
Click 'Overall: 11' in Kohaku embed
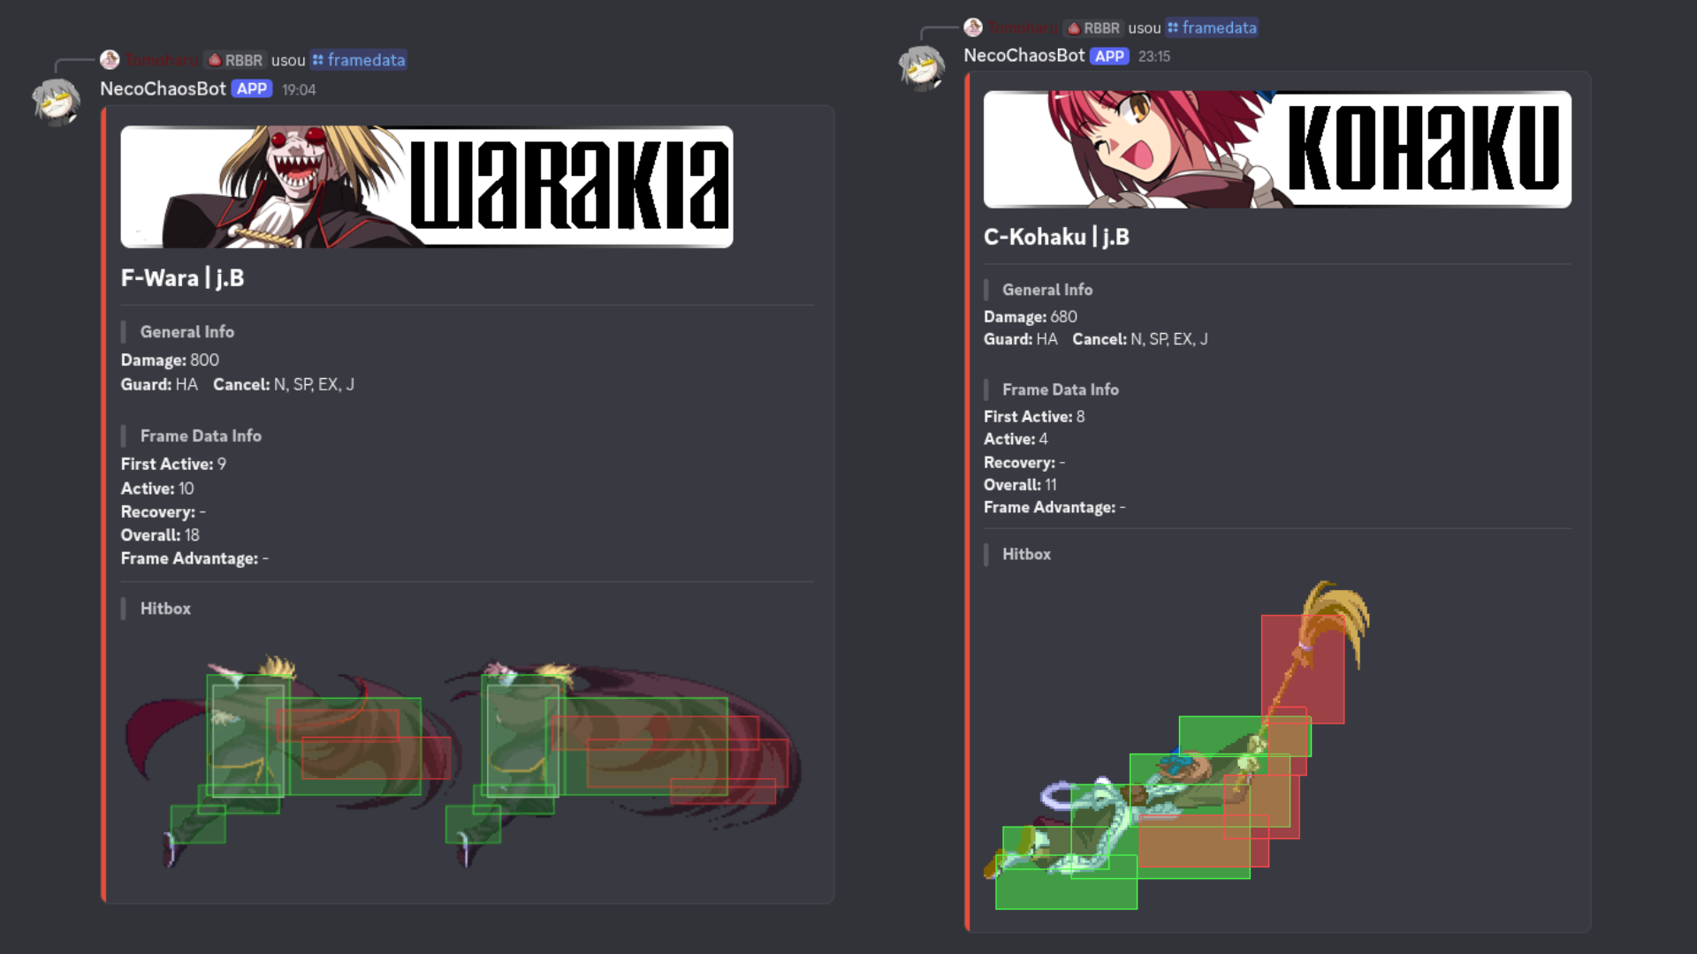[x=1020, y=485]
